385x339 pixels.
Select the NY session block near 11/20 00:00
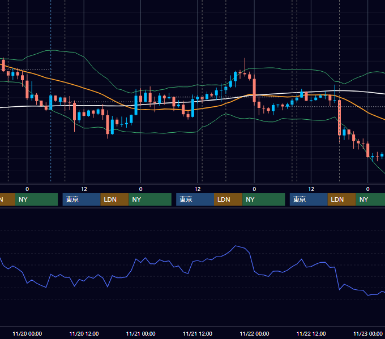[x=36, y=199]
